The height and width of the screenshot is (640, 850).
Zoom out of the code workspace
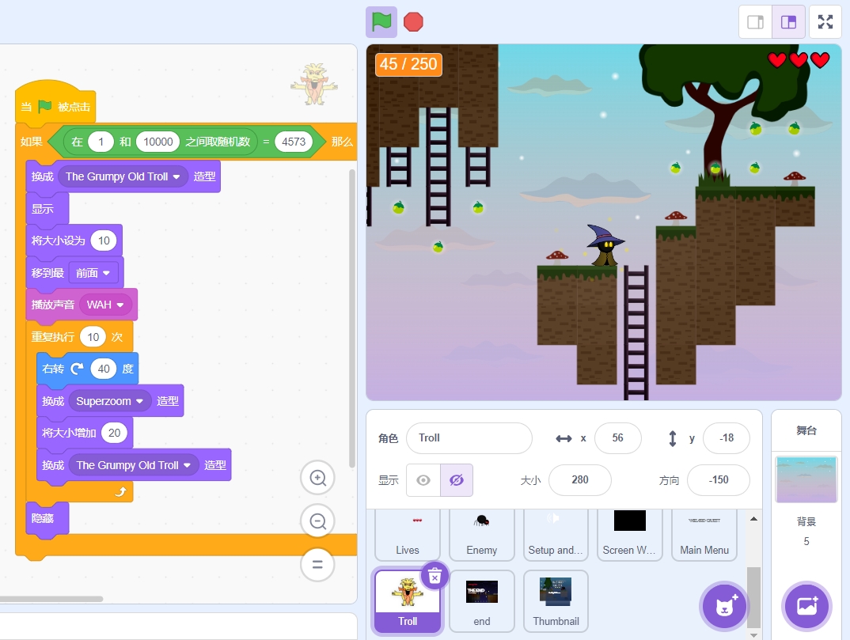pyautogui.click(x=318, y=521)
